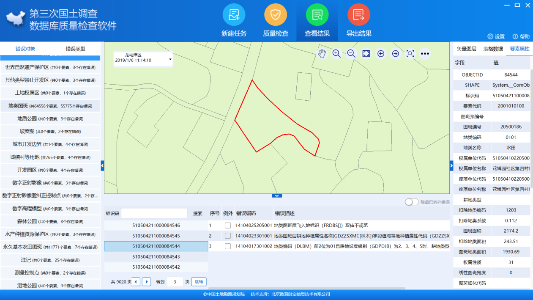Click the zoom to selected feature tool
The height and width of the screenshot is (300, 533).
pyautogui.click(x=410, y=54)
